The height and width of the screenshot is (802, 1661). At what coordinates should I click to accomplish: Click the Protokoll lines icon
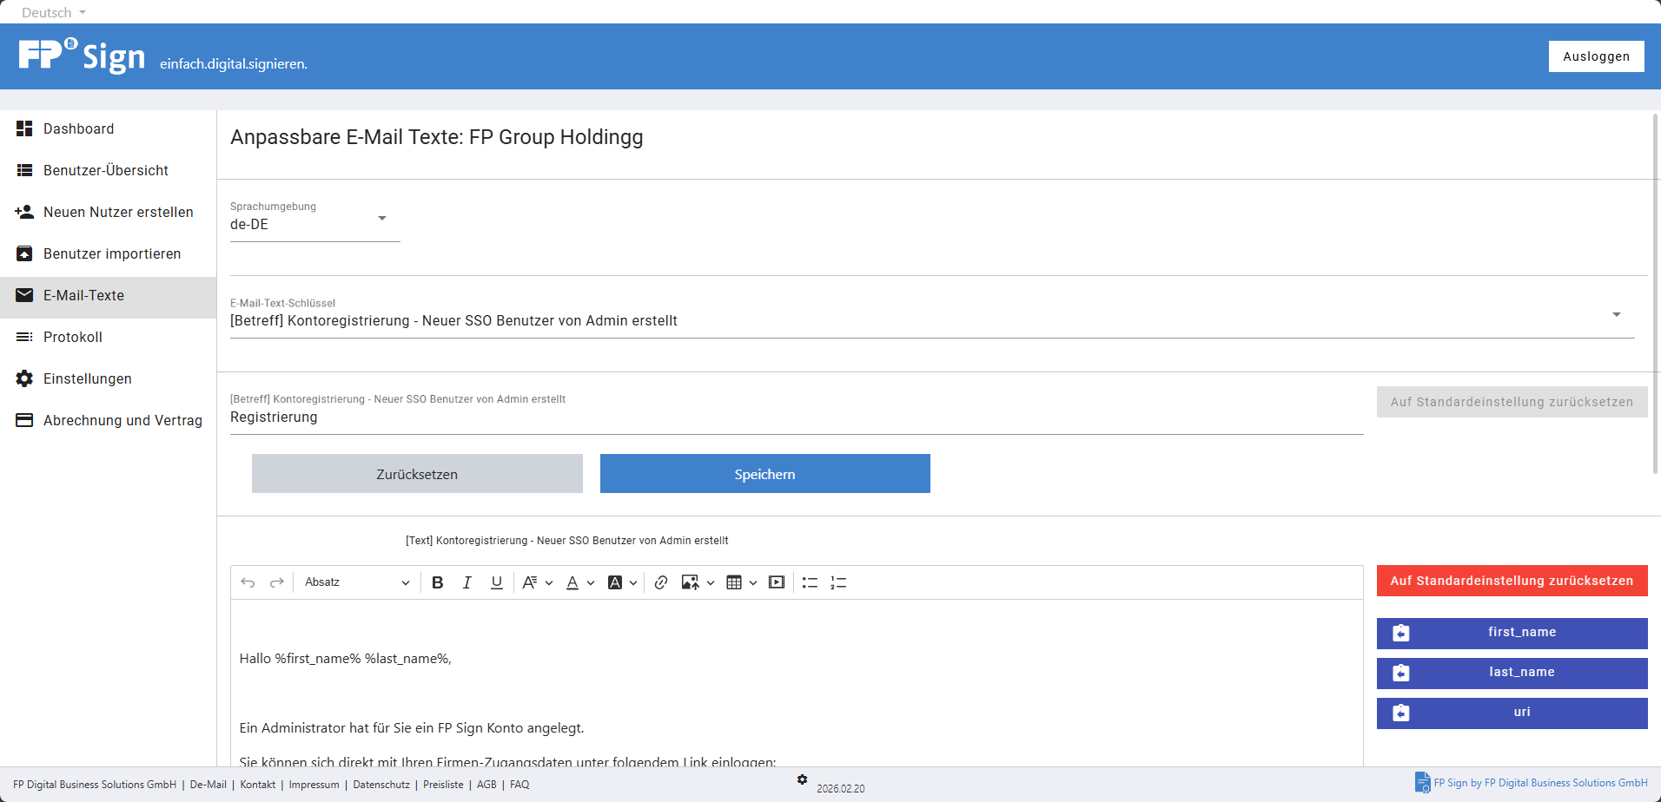click(24, 337)
